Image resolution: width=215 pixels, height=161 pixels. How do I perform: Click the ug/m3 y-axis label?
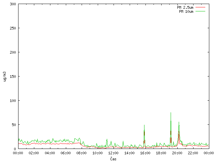pos(5,76)
